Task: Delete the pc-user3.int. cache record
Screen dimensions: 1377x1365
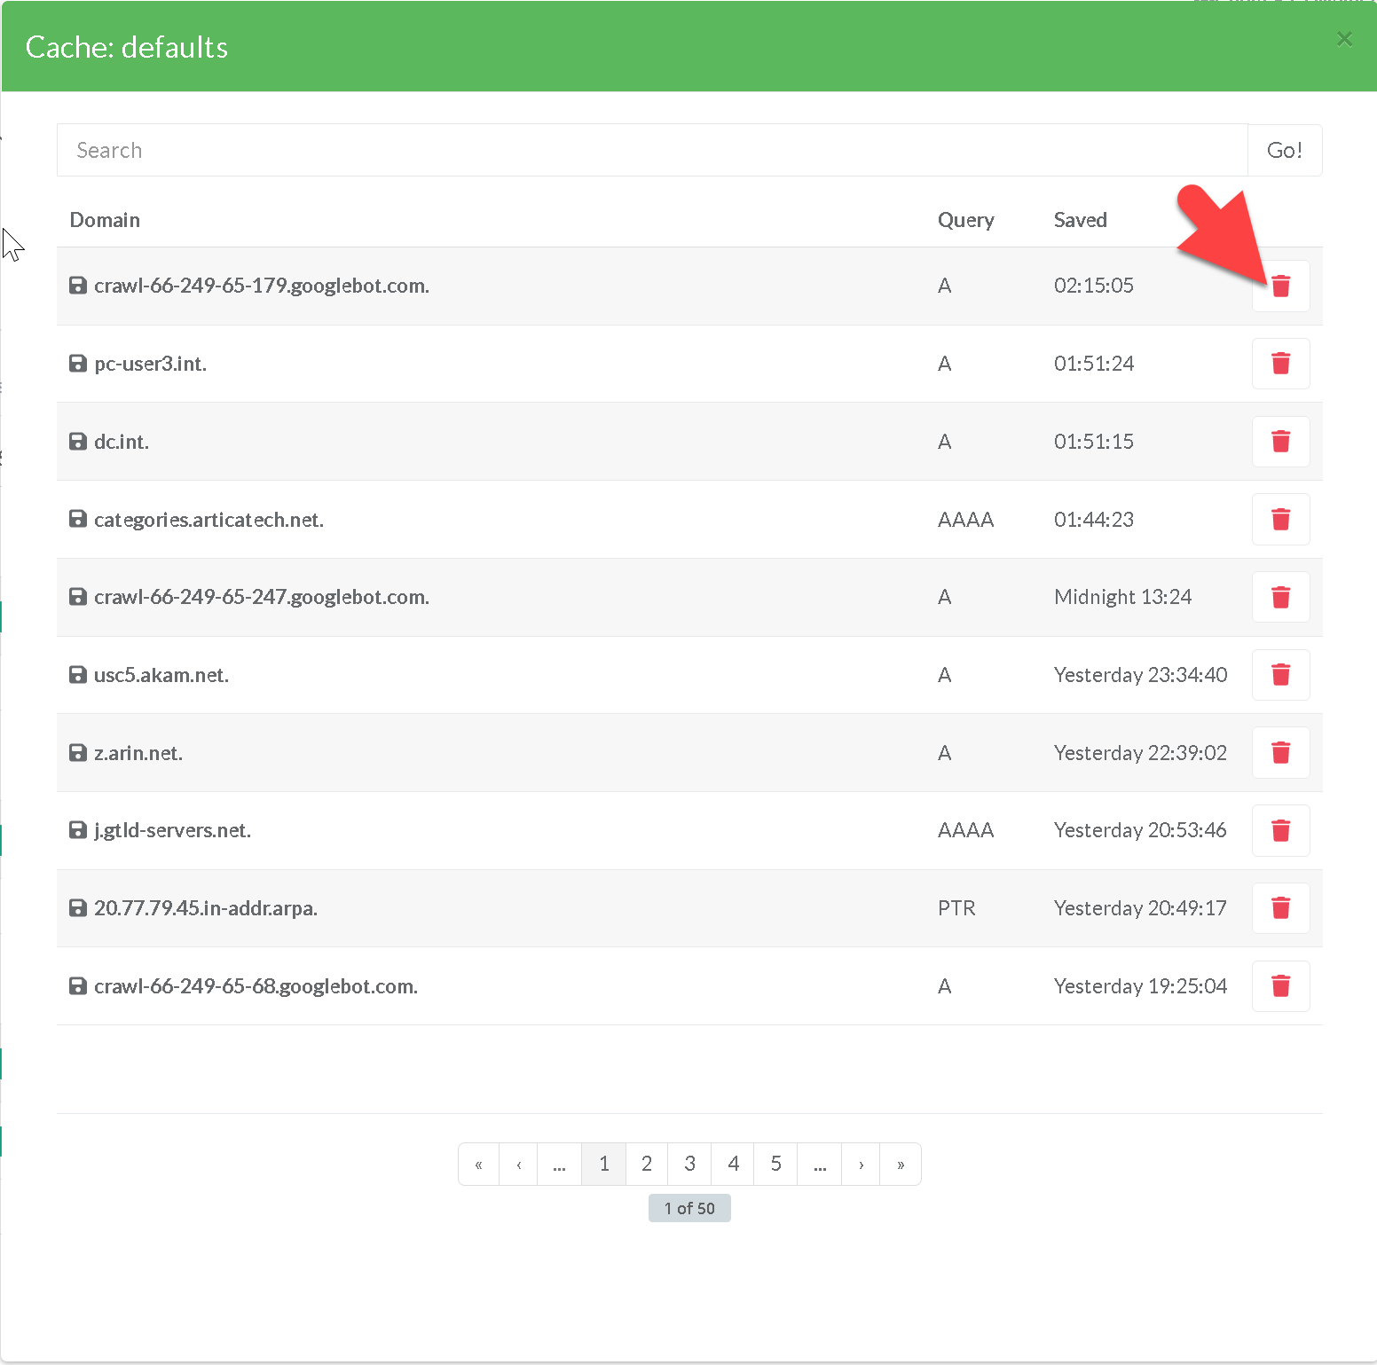Action: pyautogui.click(x=1280, y=364)
